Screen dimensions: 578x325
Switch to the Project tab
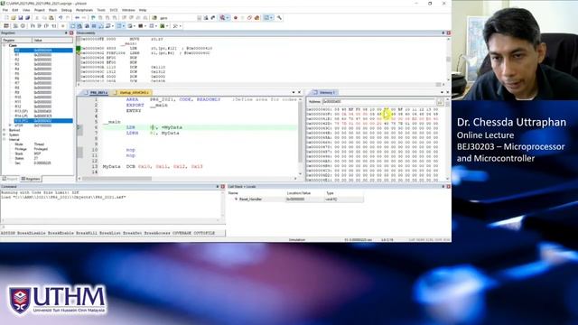(10, 179)
